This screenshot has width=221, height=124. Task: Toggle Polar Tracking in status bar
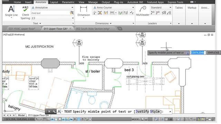52,120
